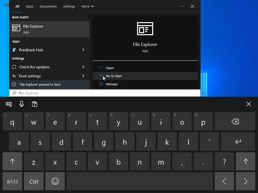Expand Check for updates chevron
This screenshot has height=193, width=258.
[x=83, y=67]
